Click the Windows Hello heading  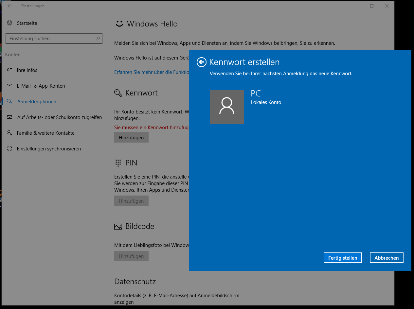tap(152, 24)
